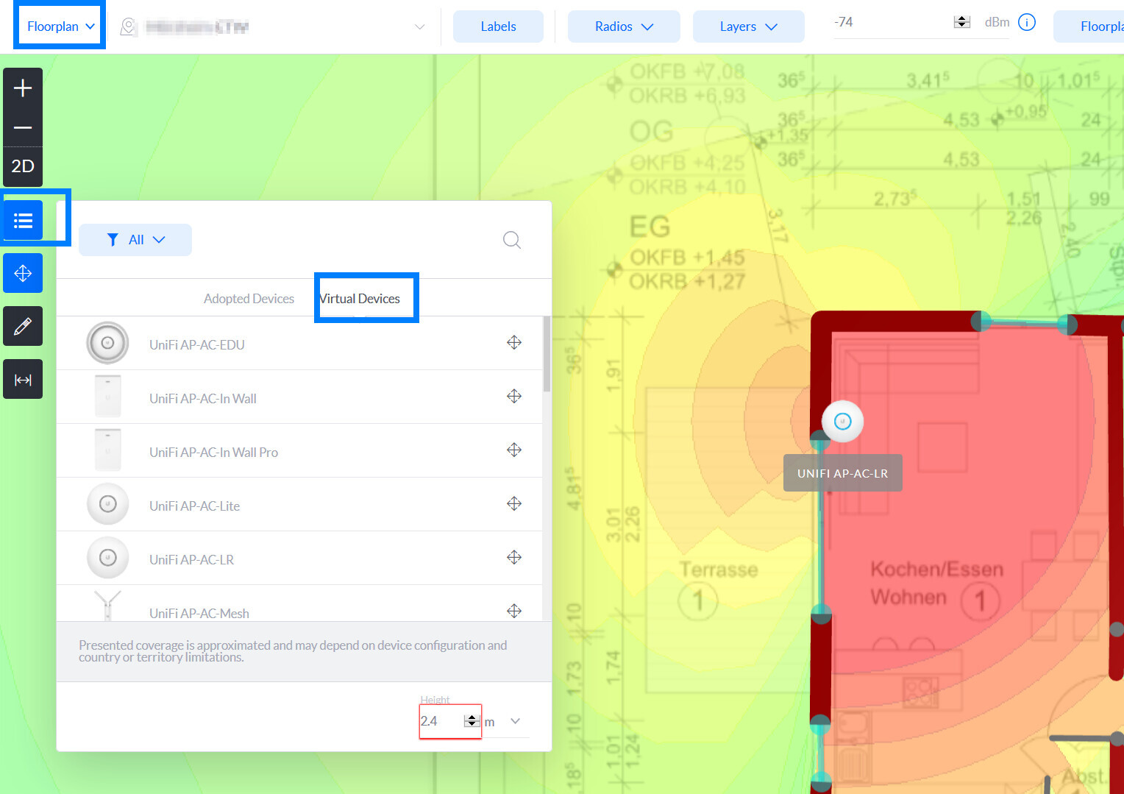Click the zoom out minus button
1124x794 pixels.
(x=23, y=127)
